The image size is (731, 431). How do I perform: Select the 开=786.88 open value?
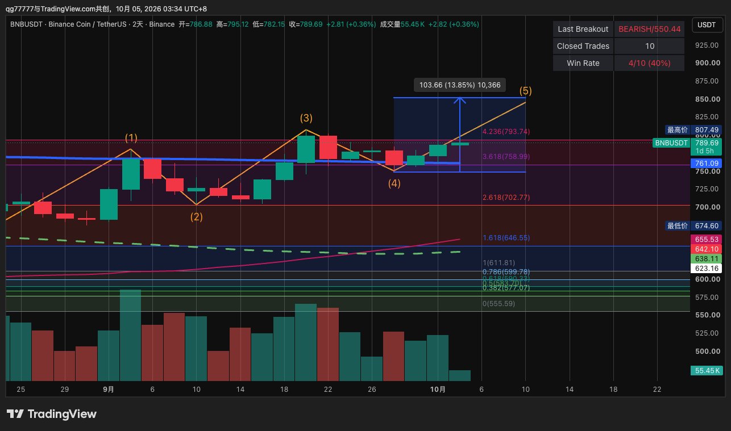(x=196, y=24)
